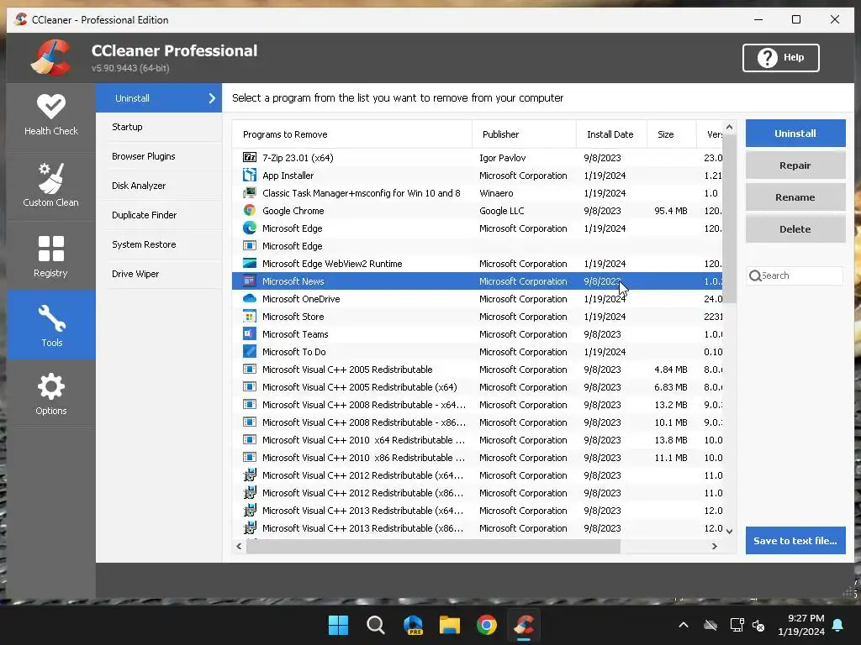Viewport: 861px width, 645px height.
Task: Click the 7-Zip program icon
Action: [249, 157]
